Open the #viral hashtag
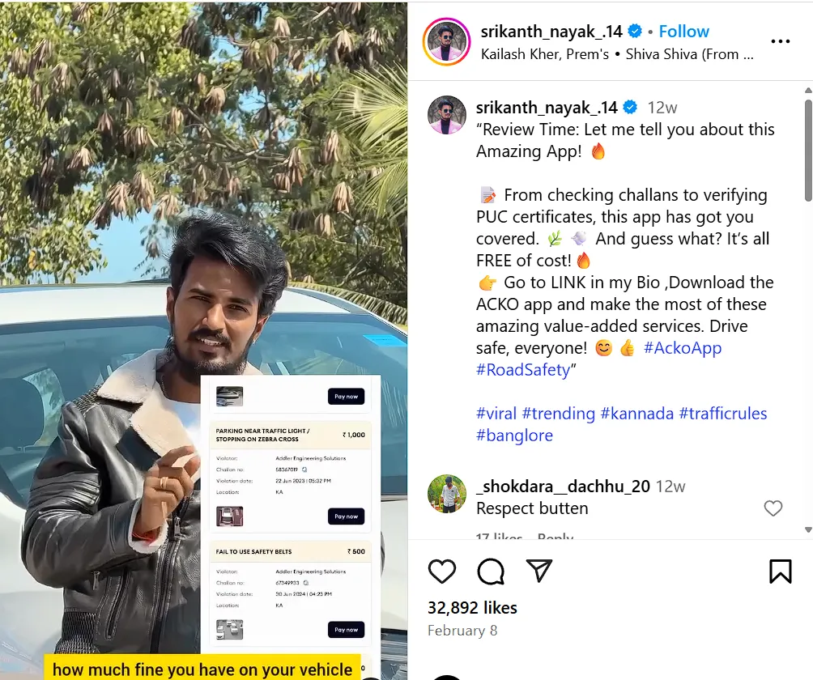Image resolution: width=813 pixels, height=680 pixels. [496, 413]
